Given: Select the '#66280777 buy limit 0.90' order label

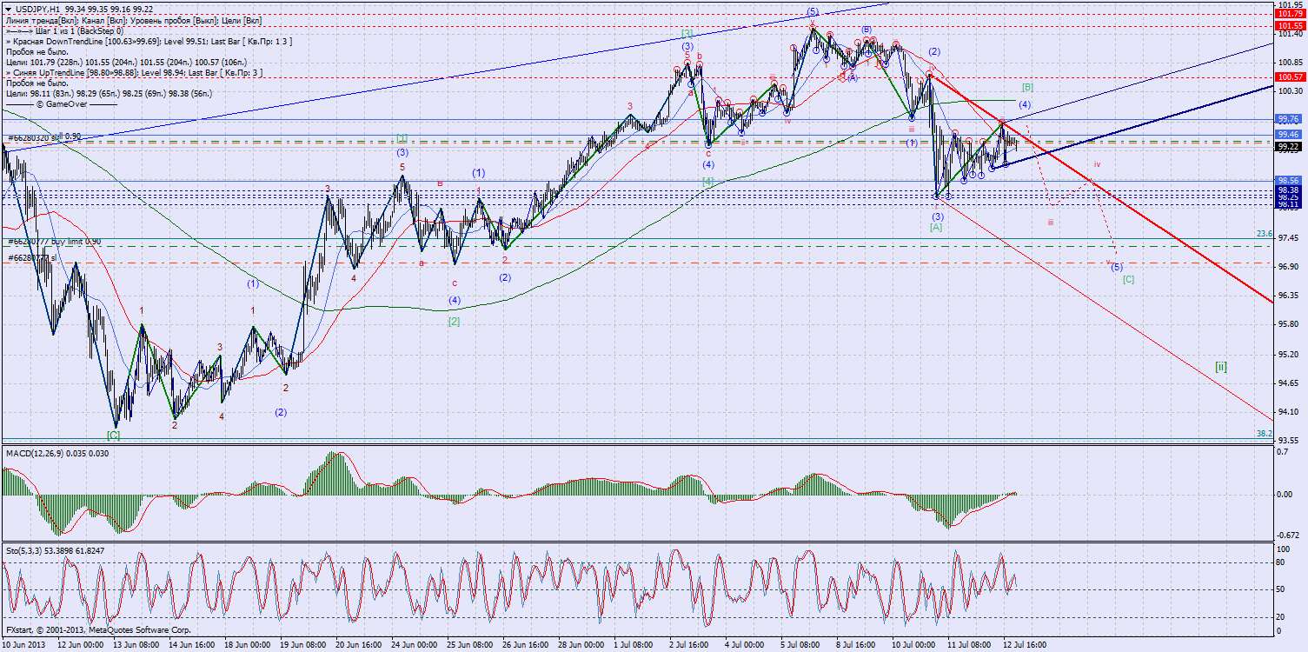Looking at the screenshot, I should 54,241.
